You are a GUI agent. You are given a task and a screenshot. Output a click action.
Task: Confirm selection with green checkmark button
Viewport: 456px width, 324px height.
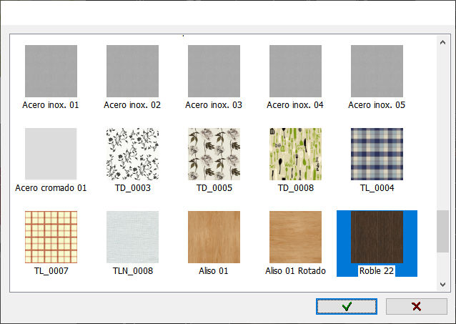[347, 306]
